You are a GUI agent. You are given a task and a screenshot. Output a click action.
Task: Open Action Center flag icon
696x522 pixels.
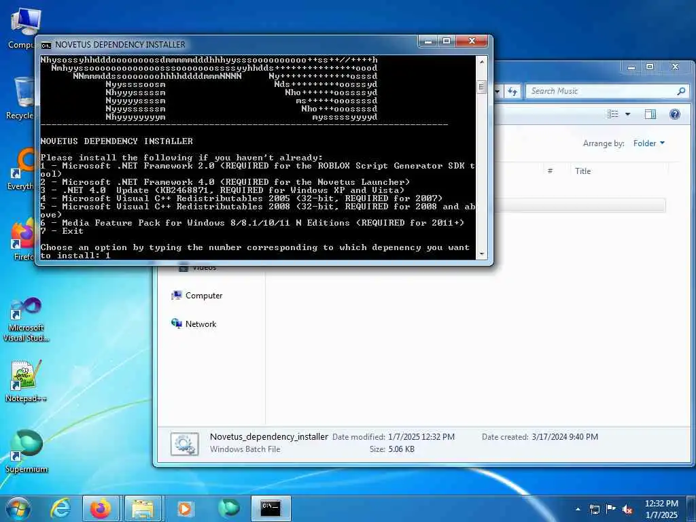(x=611, y=509)
